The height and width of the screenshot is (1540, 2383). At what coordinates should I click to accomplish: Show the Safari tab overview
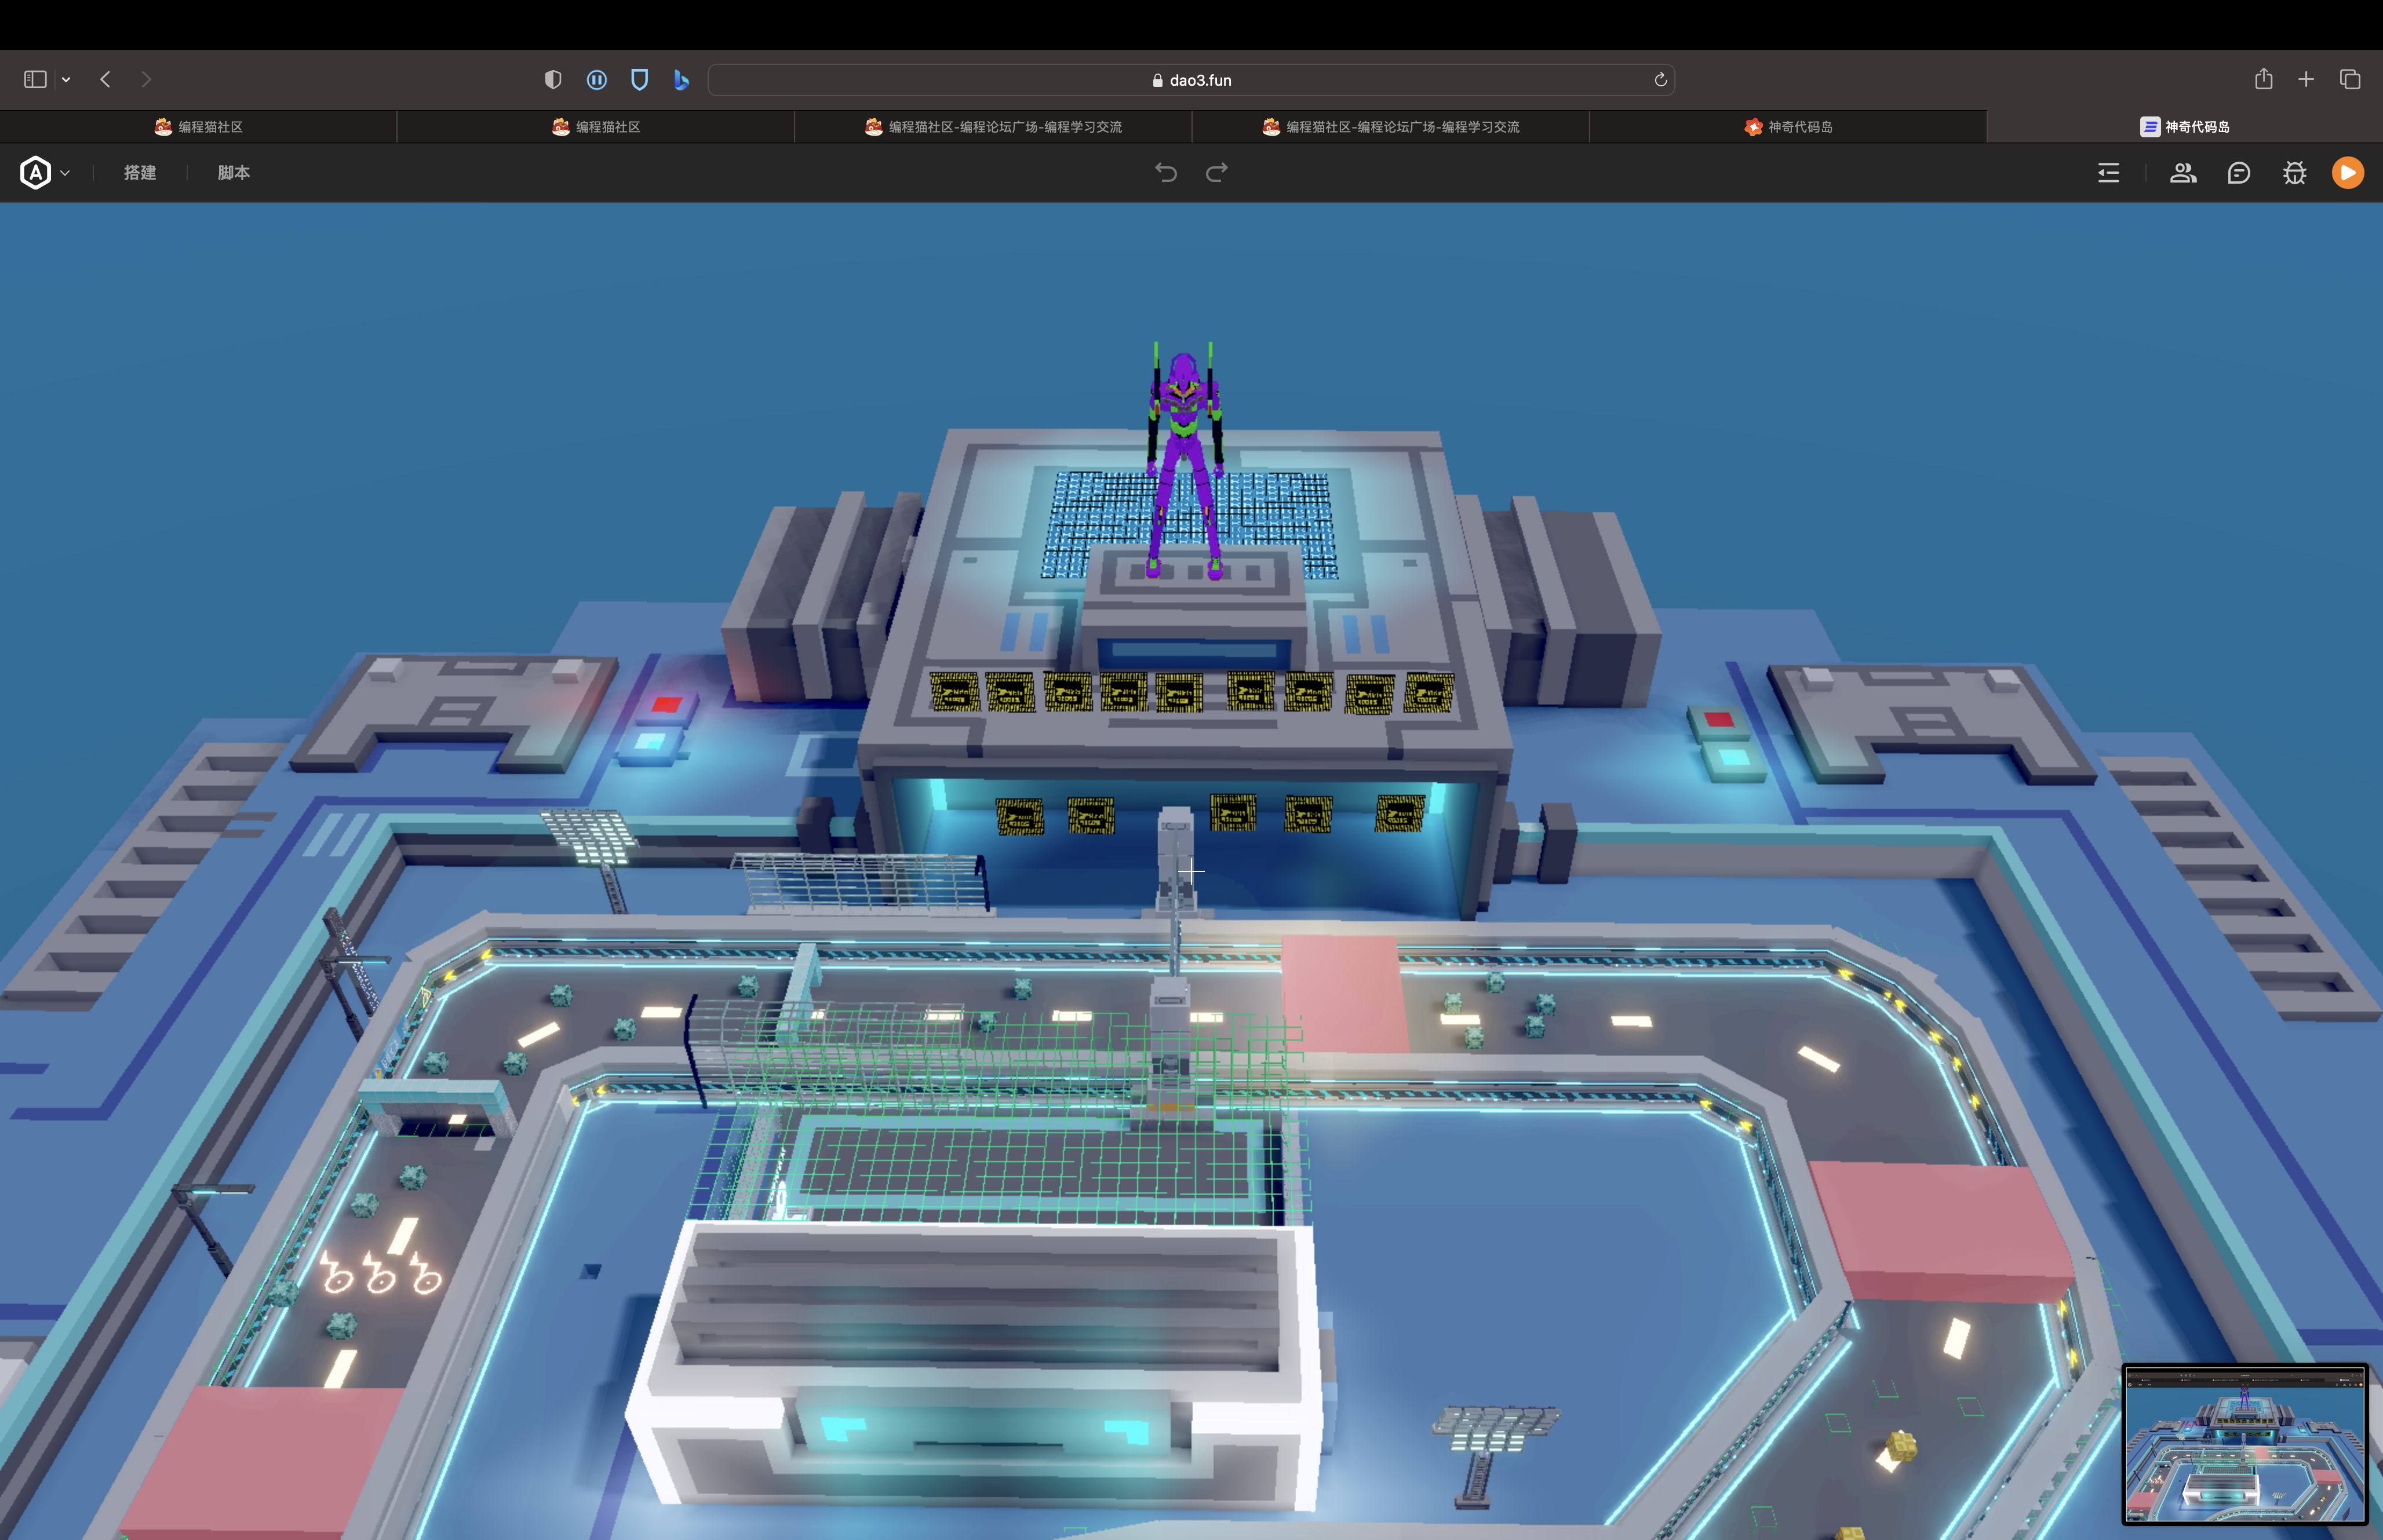[x=2350, y=79]
